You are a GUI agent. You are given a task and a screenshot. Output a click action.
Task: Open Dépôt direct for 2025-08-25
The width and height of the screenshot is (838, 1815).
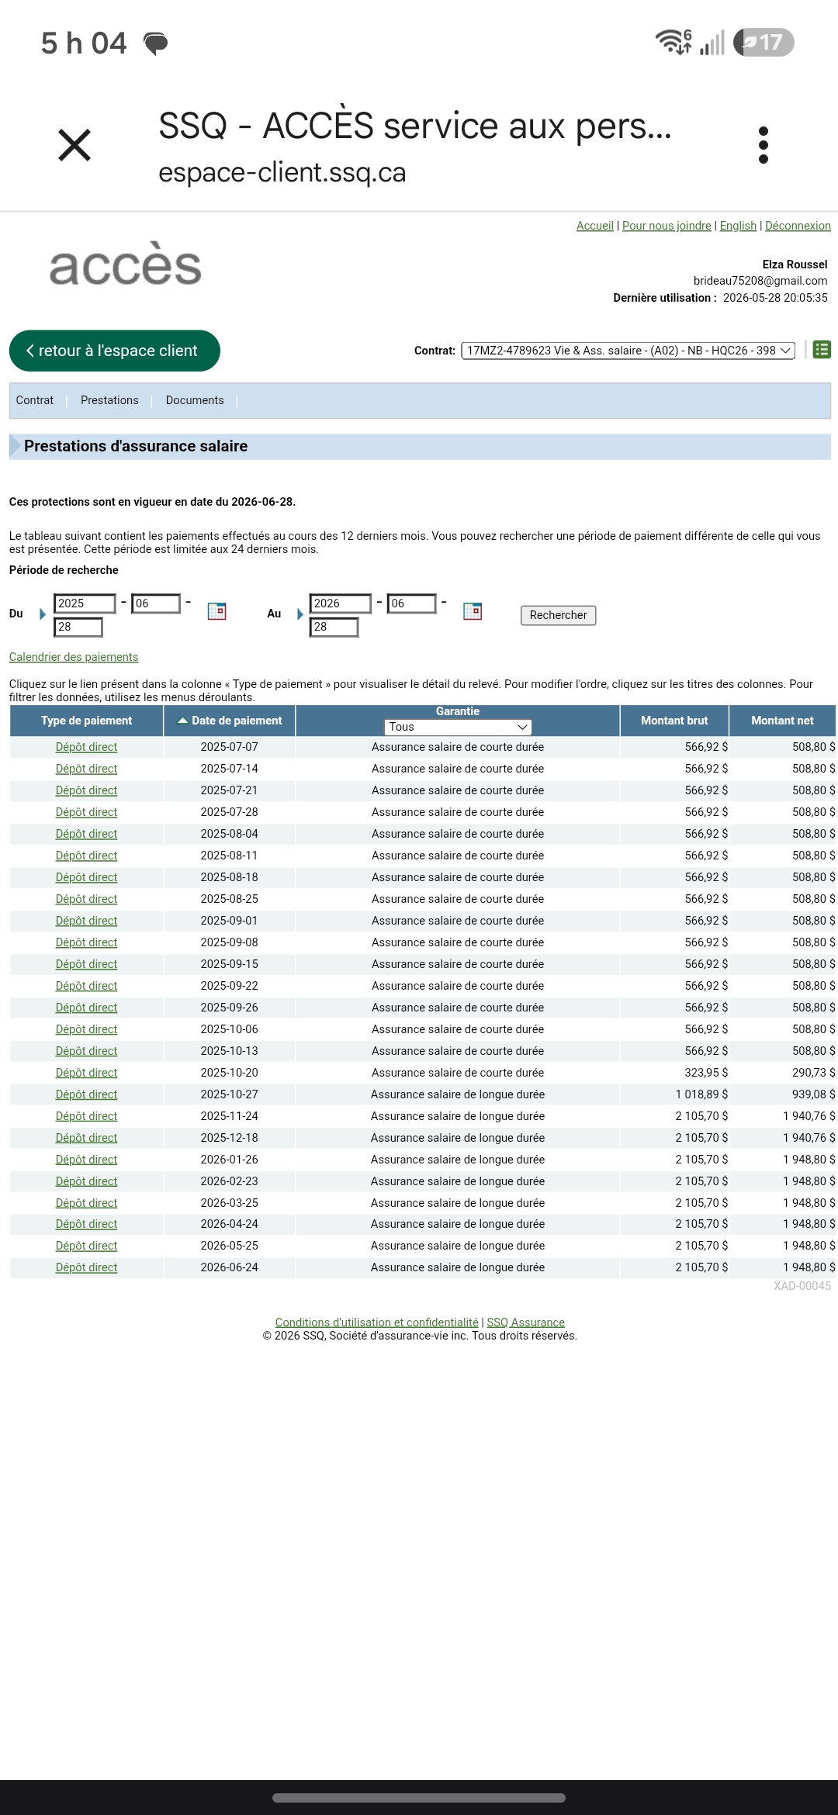[x=86, y=899]
